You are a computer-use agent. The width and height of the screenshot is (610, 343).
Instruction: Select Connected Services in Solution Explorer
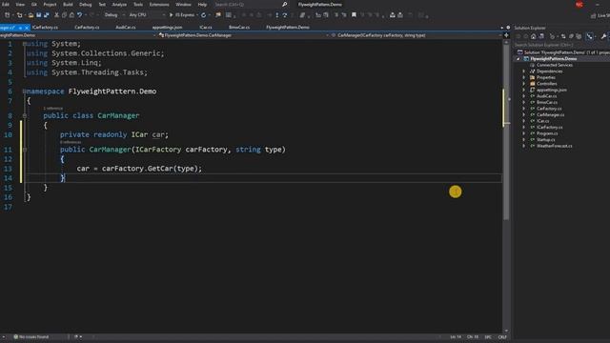(x=555, y=65)
